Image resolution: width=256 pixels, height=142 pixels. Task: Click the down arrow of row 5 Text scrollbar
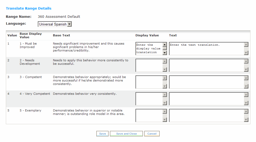click(x=246, y=120)
